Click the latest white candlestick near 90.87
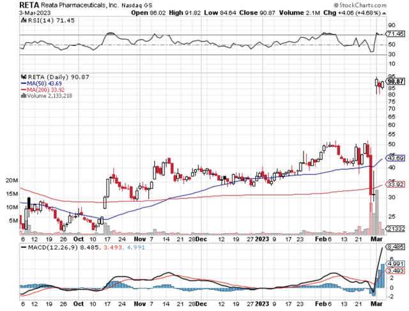This screenshot has height=311, width=409. point(382,85)
